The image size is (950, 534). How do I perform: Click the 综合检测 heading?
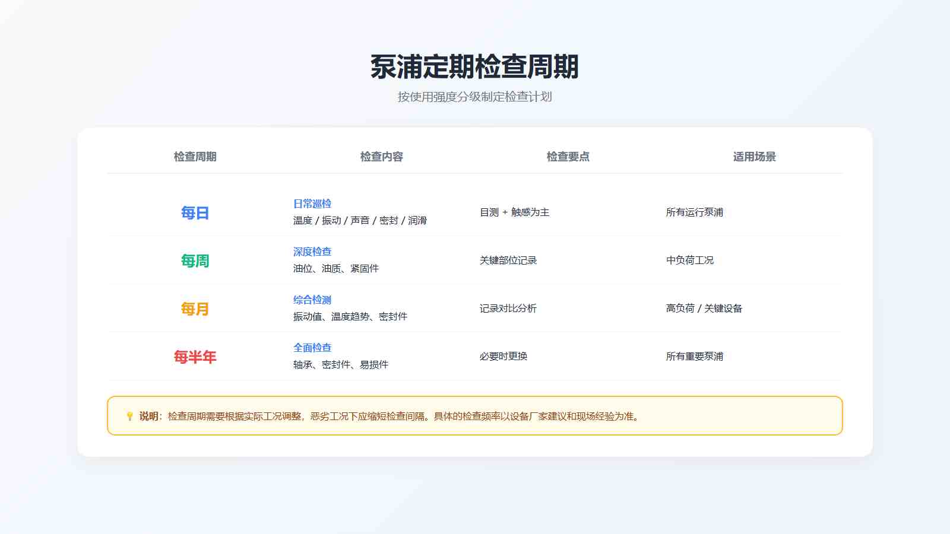pos(312,300)
